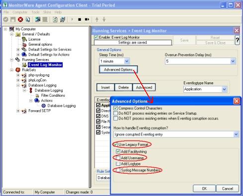This screenshot has height=196, width=243.
Task: Click the Event Log Monitor service icon
Action: click(24, 65)
